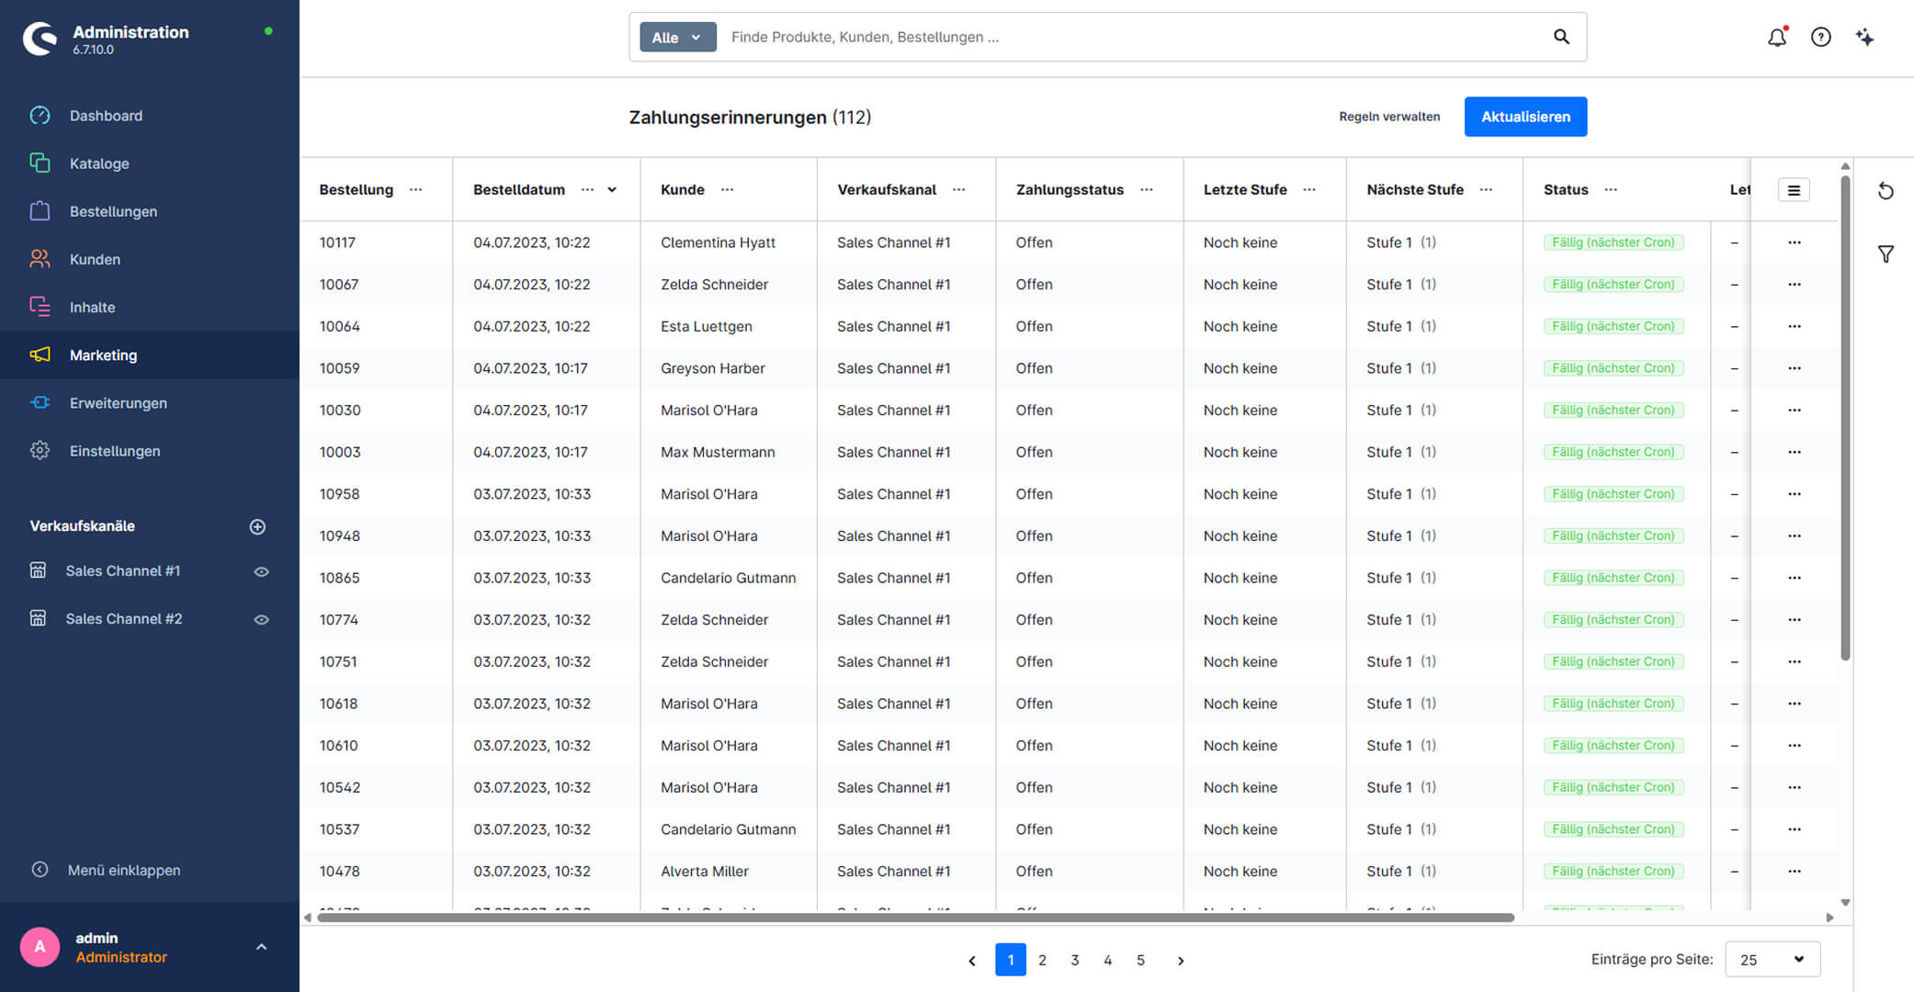Add a new Verkaufskanal with plus icon
This screenshot has height=992, width=1914.
257,526
